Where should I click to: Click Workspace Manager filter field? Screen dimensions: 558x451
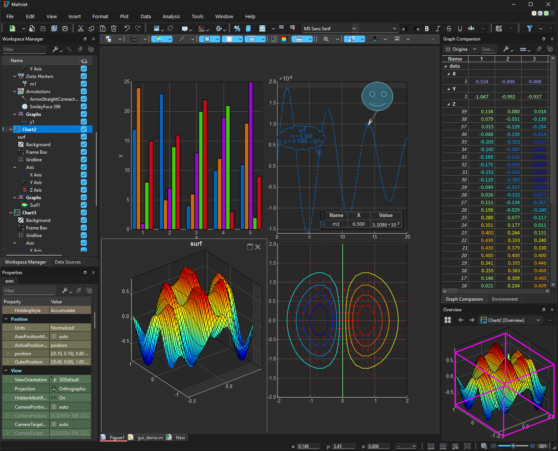click(x=24, y=50)
